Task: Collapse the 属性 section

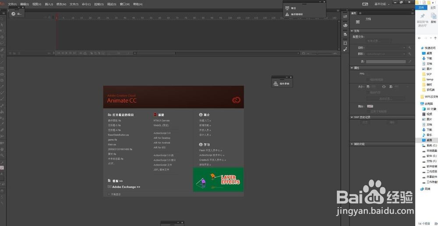Action: [x=352, y=68]
